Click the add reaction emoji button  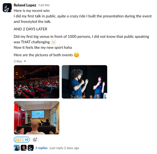(35, 140)
